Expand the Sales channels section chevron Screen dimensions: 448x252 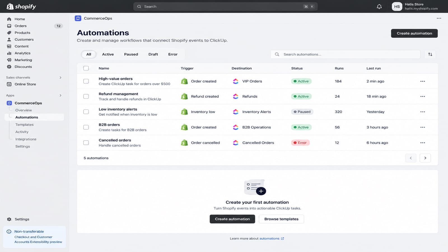pos(60,78)
